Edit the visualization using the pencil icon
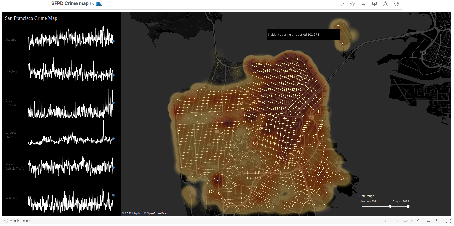Image resolution: width=454 pixels, height=226 pixels. pos(341,4)
